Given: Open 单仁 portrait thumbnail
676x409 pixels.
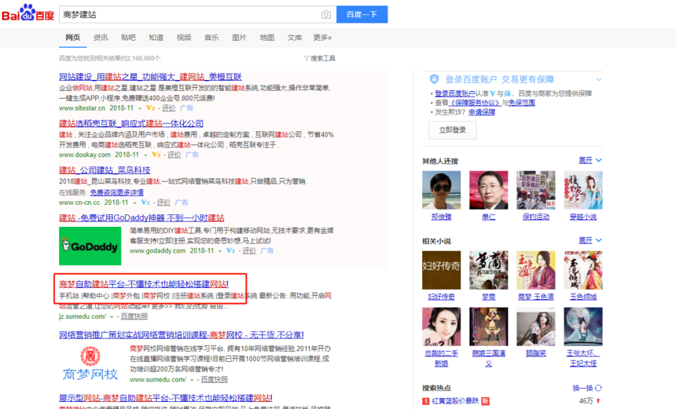Looking at the screenshot, I should click(x=488, y=190).
